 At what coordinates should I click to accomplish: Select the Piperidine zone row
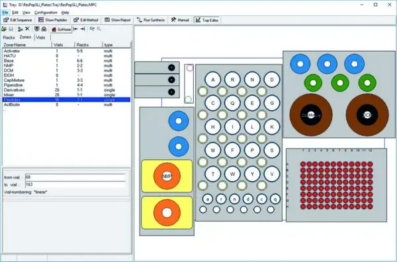(66, 85)
